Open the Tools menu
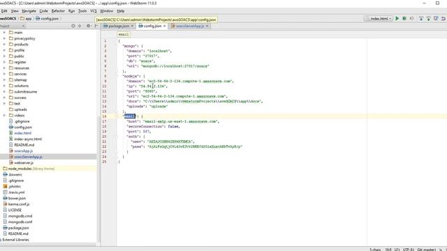The width and height of the screenshot is (447, 251). point(82,11)
